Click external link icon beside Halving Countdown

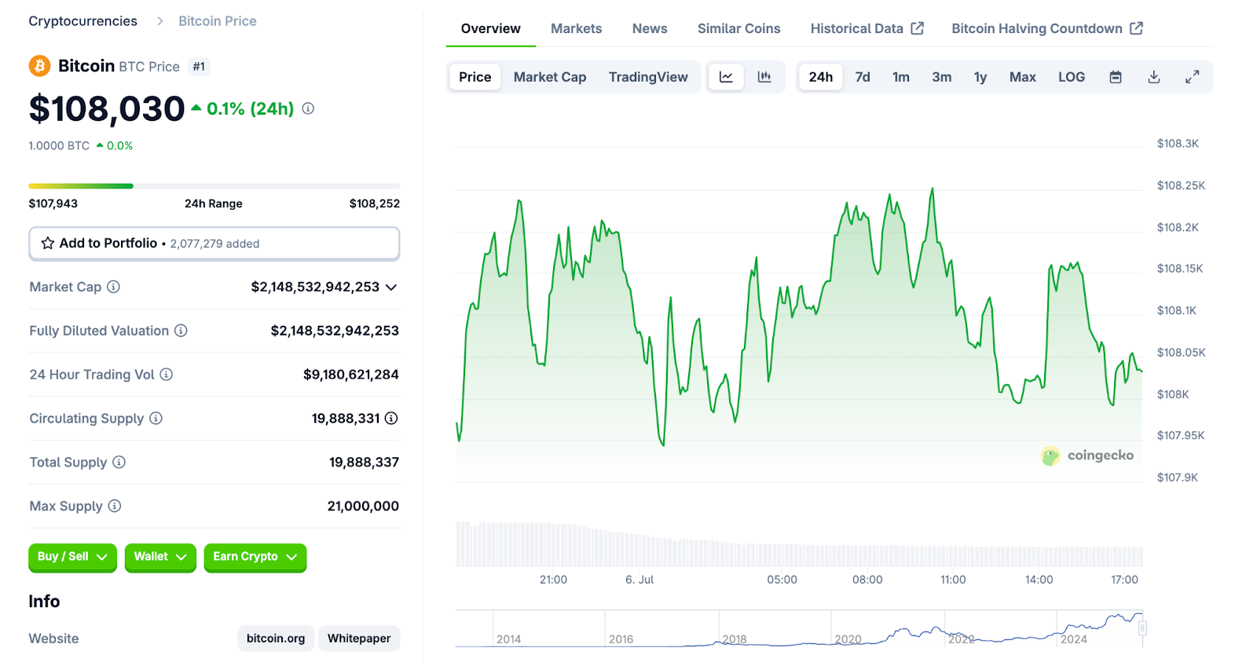(x=1136, y=28)
